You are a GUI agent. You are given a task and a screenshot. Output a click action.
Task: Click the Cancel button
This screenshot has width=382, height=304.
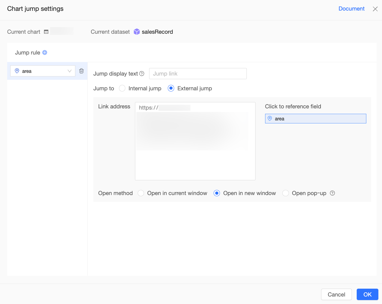pyautogui.click(x=337, y=294)
